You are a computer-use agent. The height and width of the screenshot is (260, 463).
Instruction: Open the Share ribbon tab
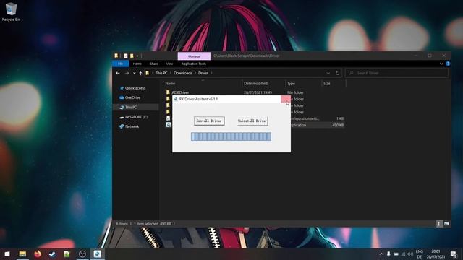click(154, 64)
